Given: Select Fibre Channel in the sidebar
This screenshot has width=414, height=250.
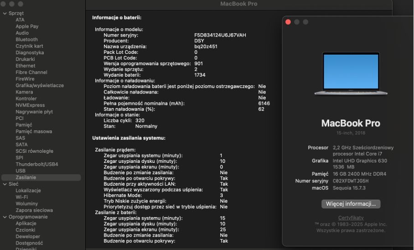Looking at the screenshot, I should [x=31, y=73].
